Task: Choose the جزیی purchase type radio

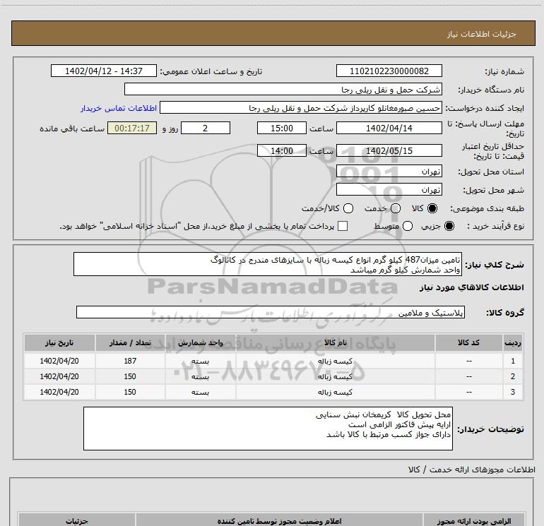Action: pos(449,226)
